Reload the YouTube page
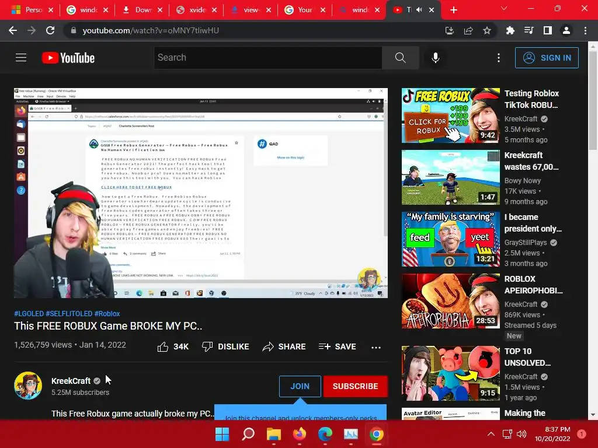The image size is (598, 448). tap(50, 30)
